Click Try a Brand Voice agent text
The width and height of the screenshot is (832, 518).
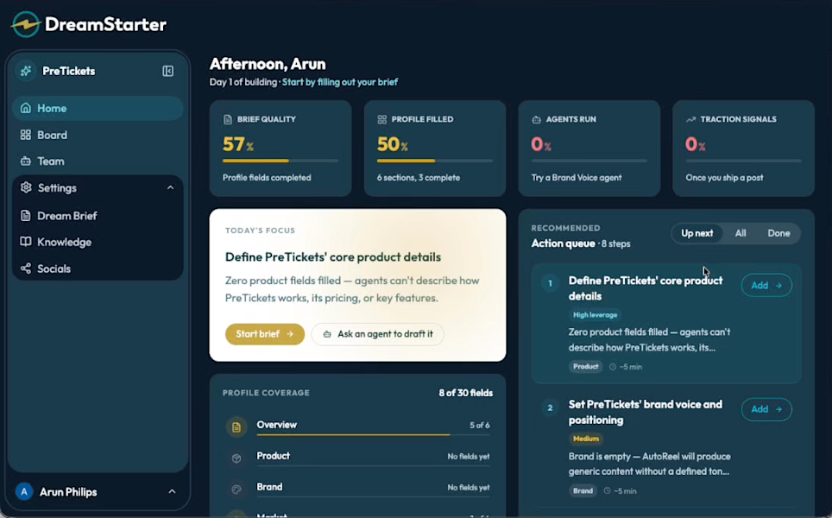pos(577,178)
